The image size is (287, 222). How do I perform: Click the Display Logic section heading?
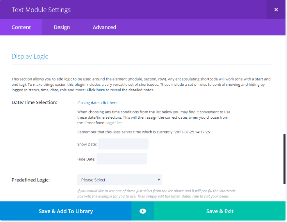30,56
